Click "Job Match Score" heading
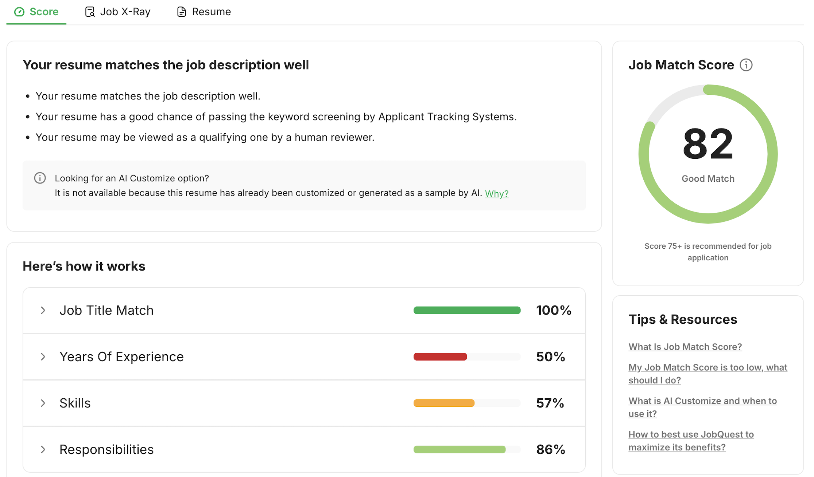The height and width of the screenshot is (477, 814). (x=681, y=65)
